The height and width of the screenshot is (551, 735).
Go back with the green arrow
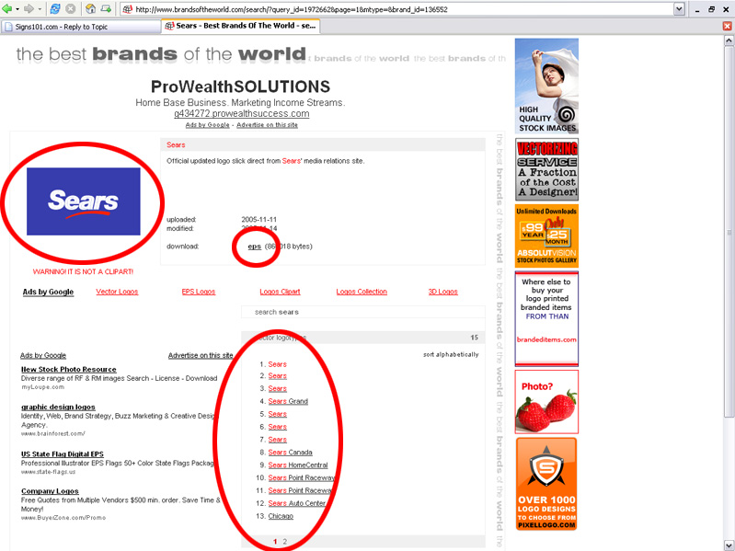pyautogui.click(x=7, y=9)
